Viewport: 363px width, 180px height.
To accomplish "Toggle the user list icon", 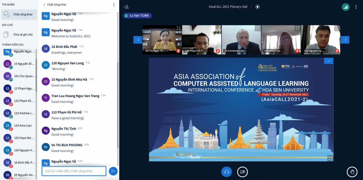I will point(126,7).
